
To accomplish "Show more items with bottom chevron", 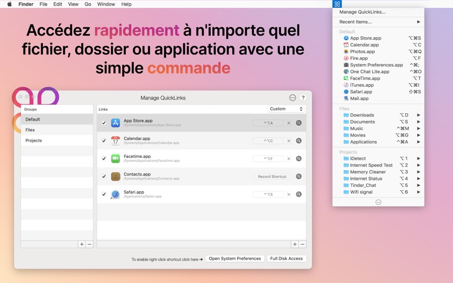I will [378, 202].
